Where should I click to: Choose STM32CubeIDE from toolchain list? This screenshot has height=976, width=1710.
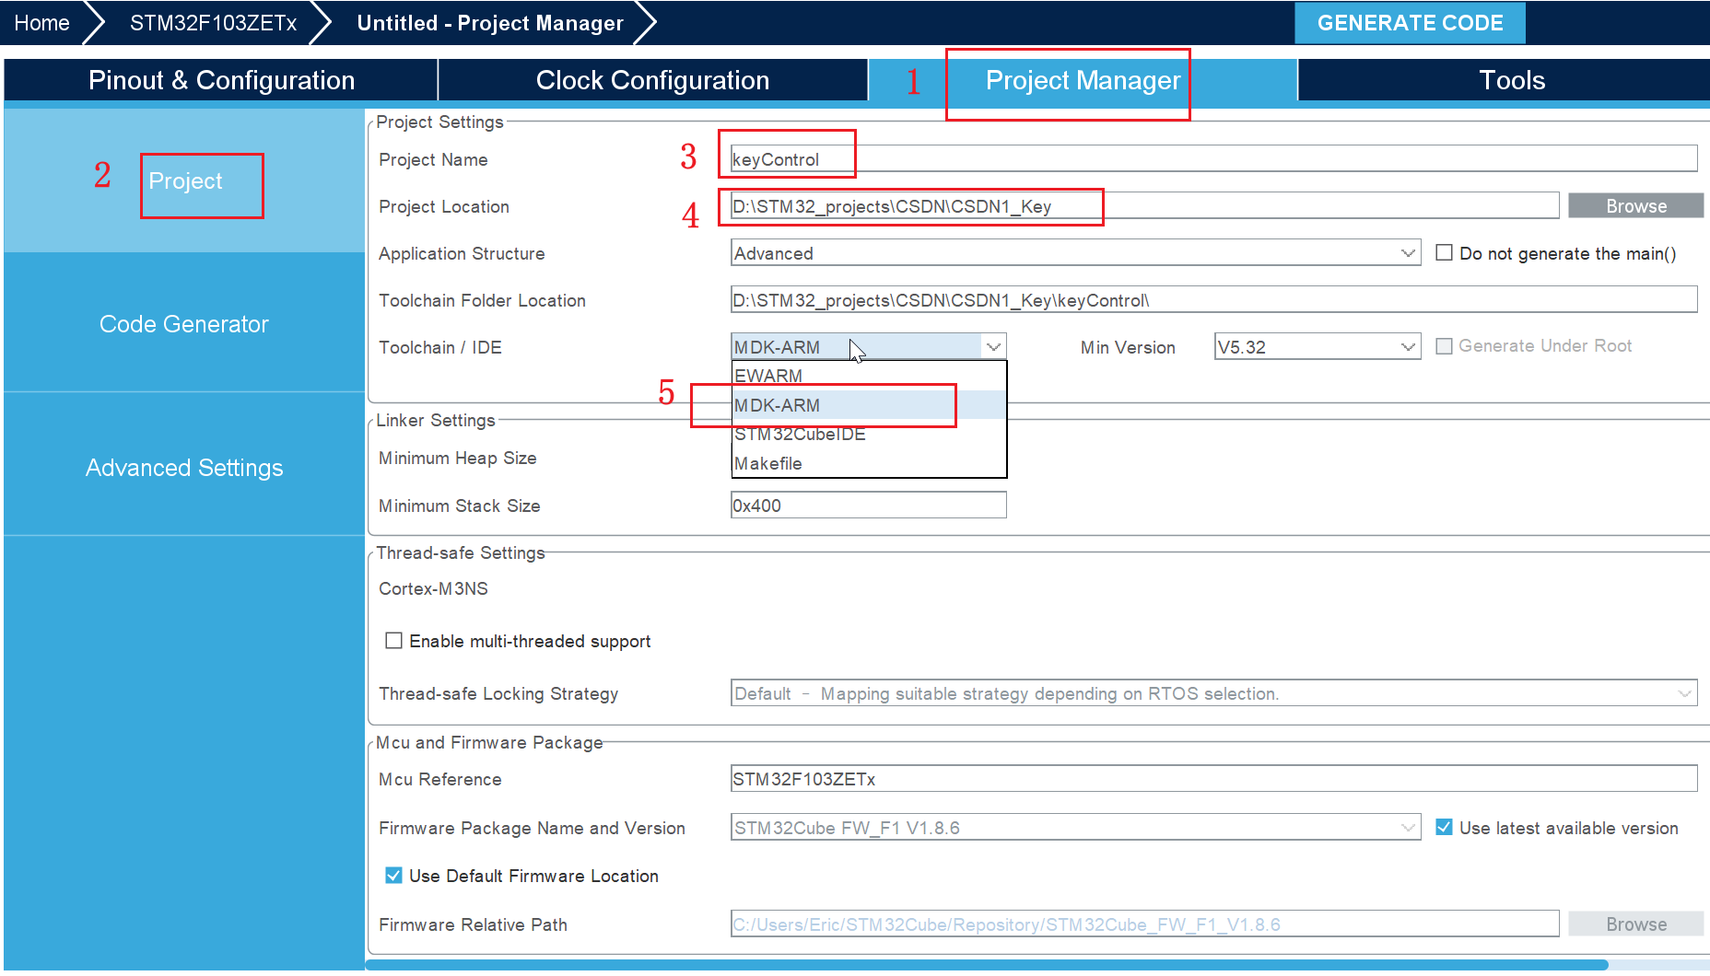pos(869,434)
